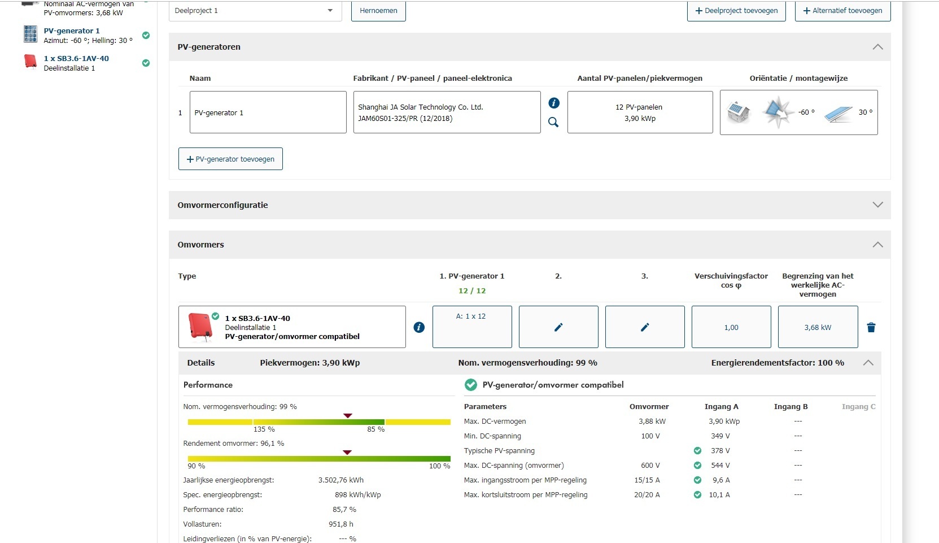Viewport: 939px width, 543px height.
Task: Delete the inverter with trash icon
Action: click(871, 327)
